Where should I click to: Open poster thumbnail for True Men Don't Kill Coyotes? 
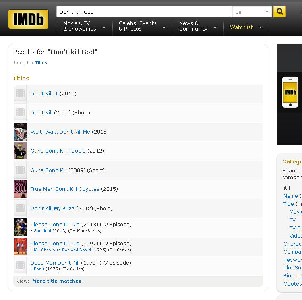[20, 189]
